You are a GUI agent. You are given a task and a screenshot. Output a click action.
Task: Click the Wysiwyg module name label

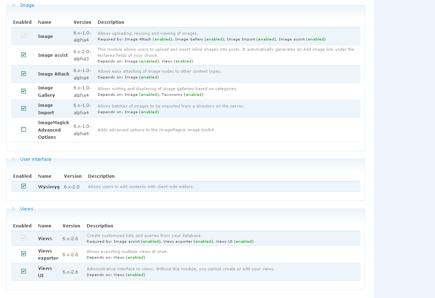pyautogui.click(x=49, y=187)
